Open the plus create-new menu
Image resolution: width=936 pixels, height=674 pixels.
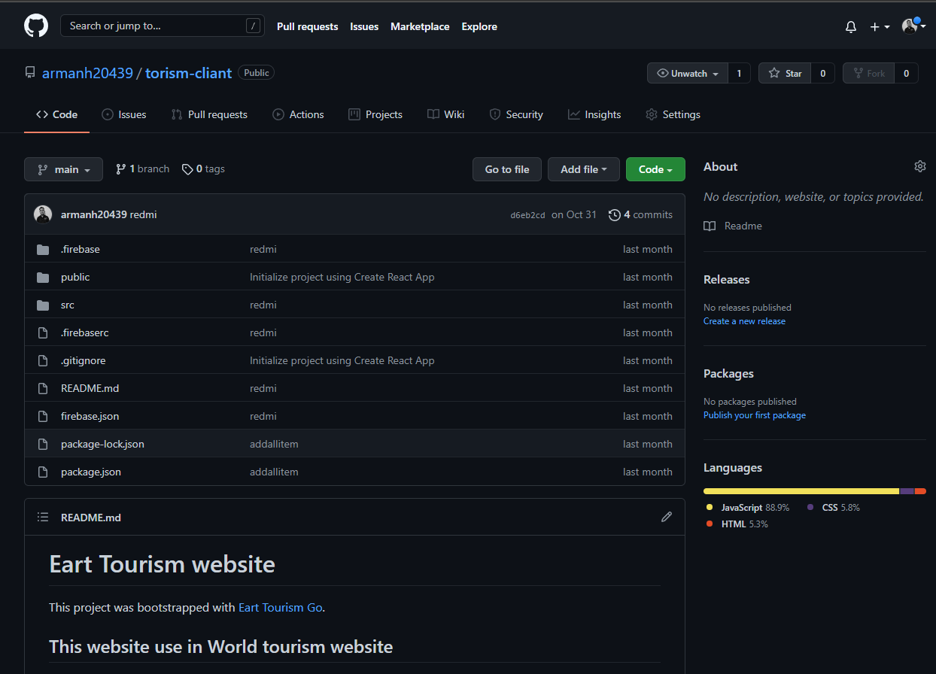[879, 26]
